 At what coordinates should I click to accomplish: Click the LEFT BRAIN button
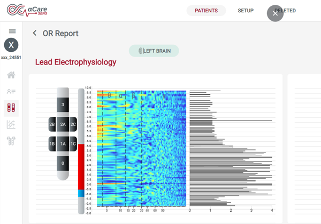click(x=154, y=51)
